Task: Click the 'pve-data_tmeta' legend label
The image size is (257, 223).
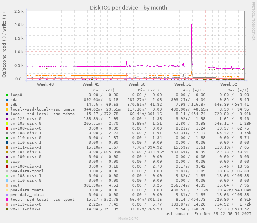Action: (27, 190)
